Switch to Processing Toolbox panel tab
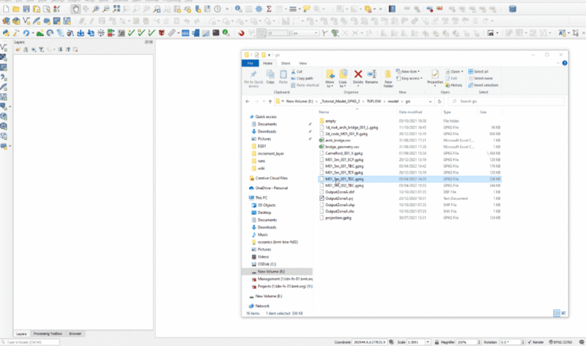Image resolution: width=586 pixels, height=346 pixels. coord(48,334)
